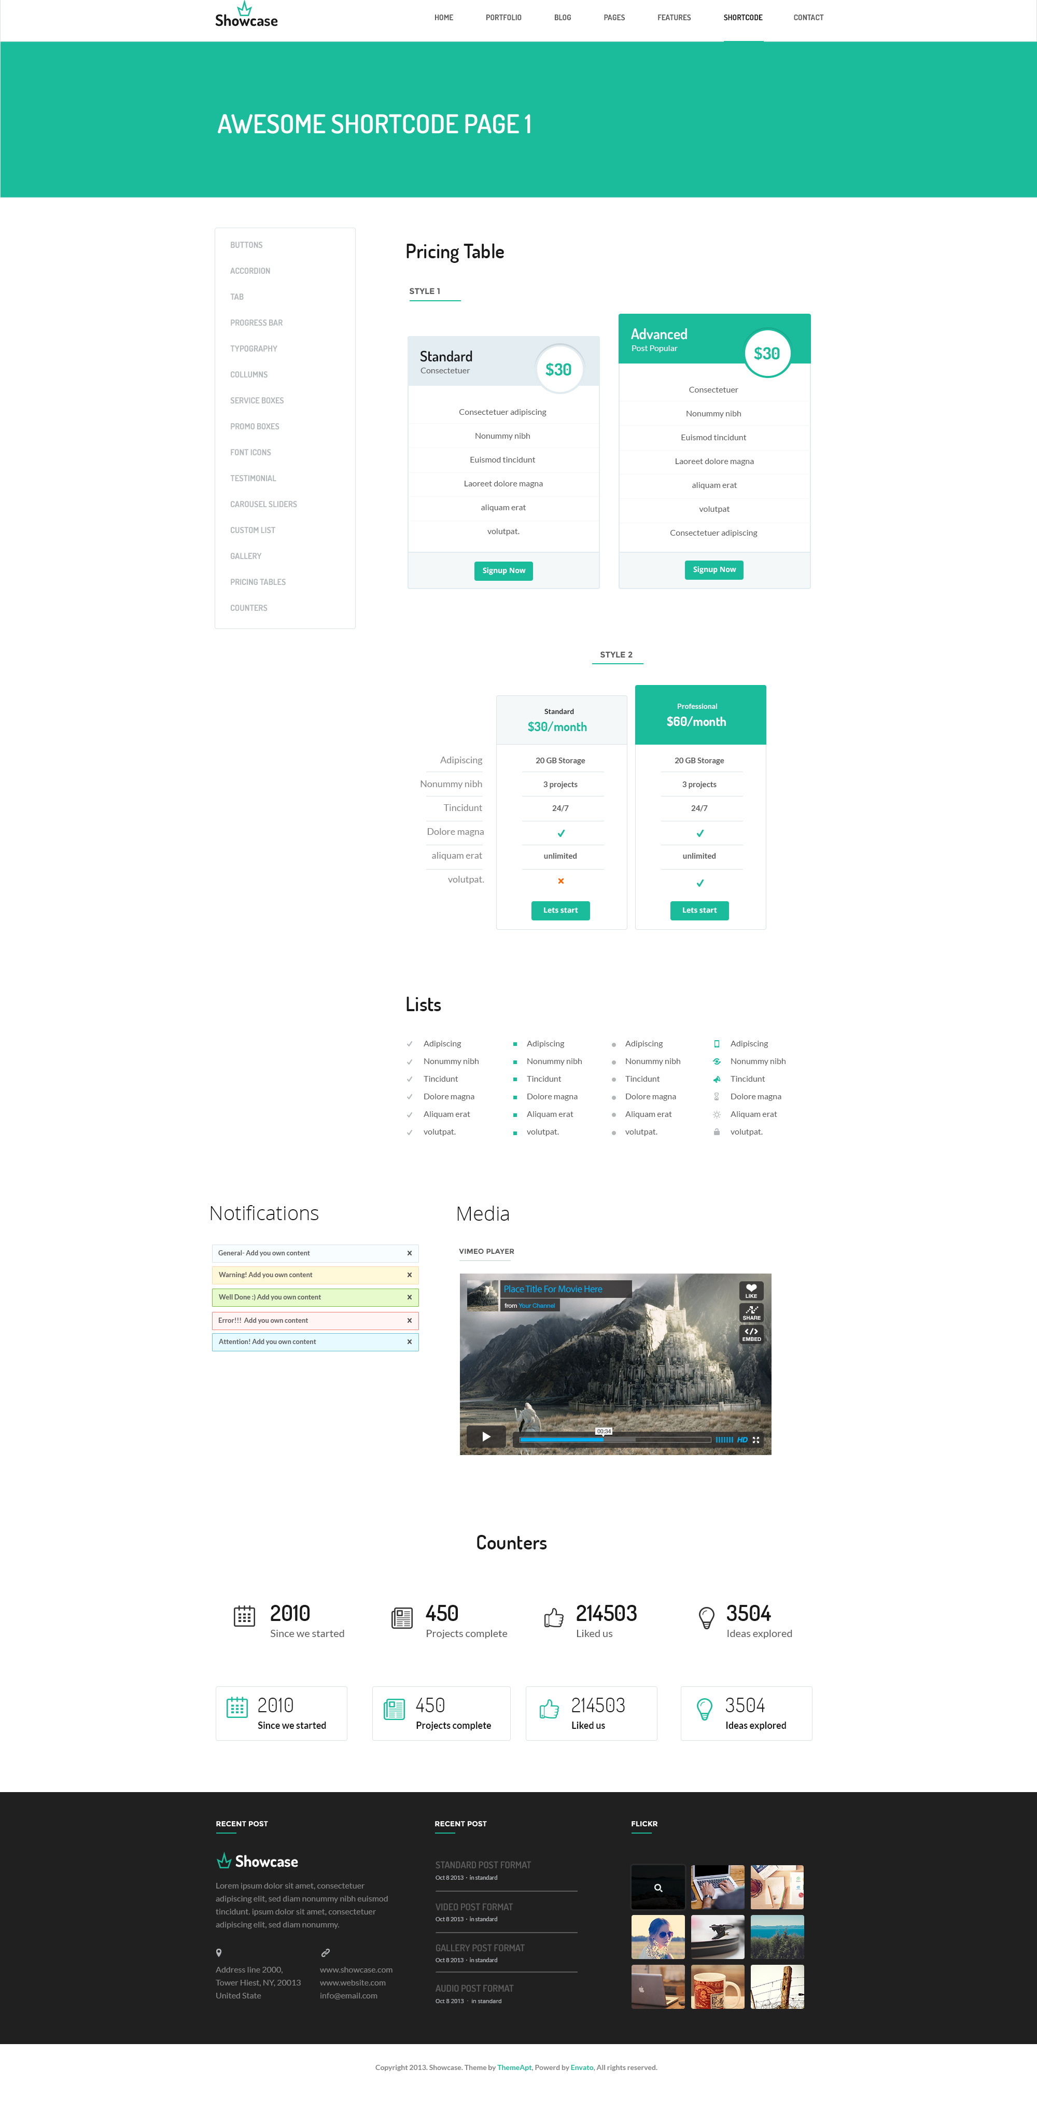Open the sunglasses woman Flickr thumbnail
The width and height of the screenshot is (1037, 2125).
[657, 1936]
